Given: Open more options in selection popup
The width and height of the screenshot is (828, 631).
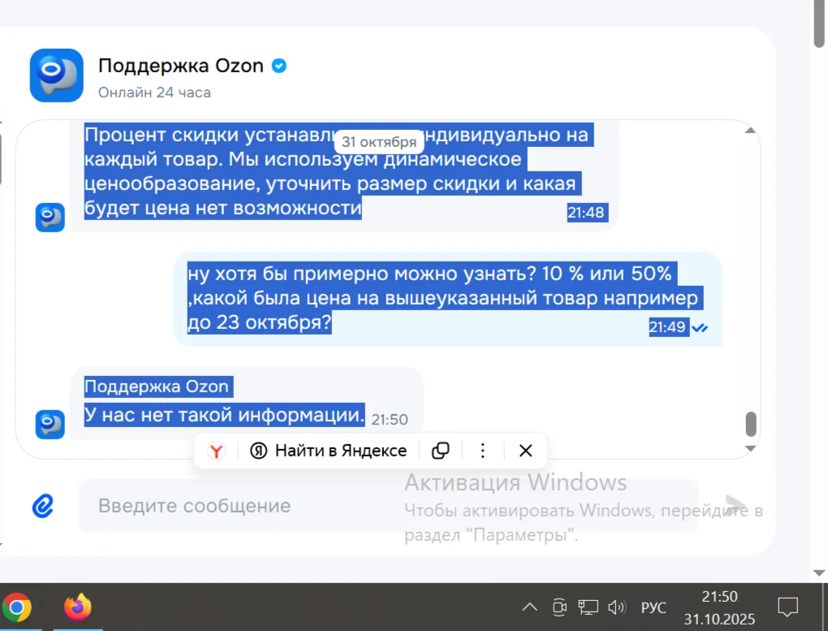Looking at the screenshot, I should 483,451.
